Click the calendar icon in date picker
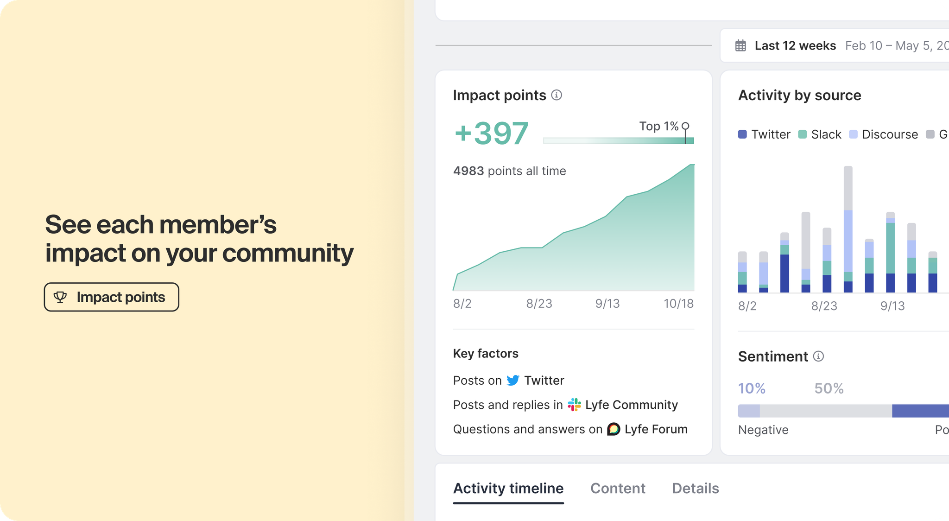Image resolution: width=949 pixels, height=521 pixels. coord(740,45)
